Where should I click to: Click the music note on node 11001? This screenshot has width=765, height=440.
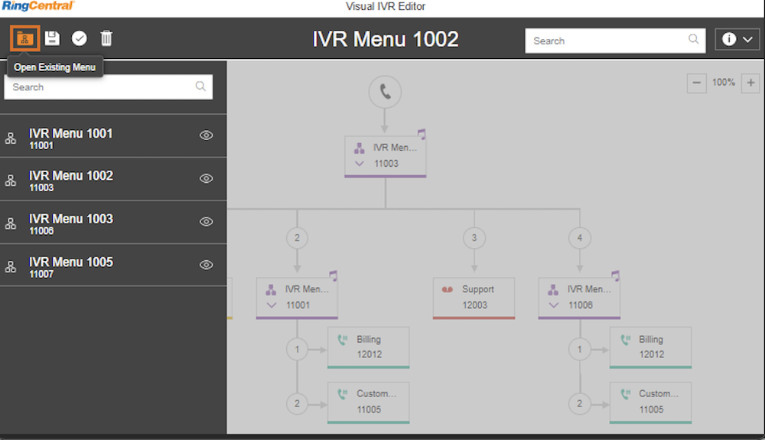coord(334,275)
